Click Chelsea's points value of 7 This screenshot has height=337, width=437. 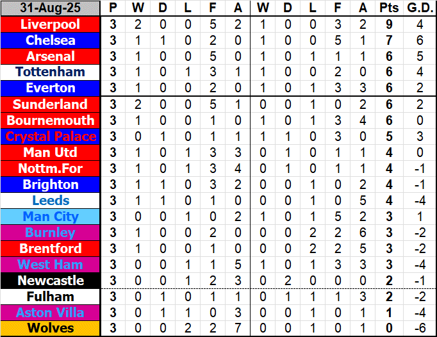pyautogui.click(x=386, y=40)
